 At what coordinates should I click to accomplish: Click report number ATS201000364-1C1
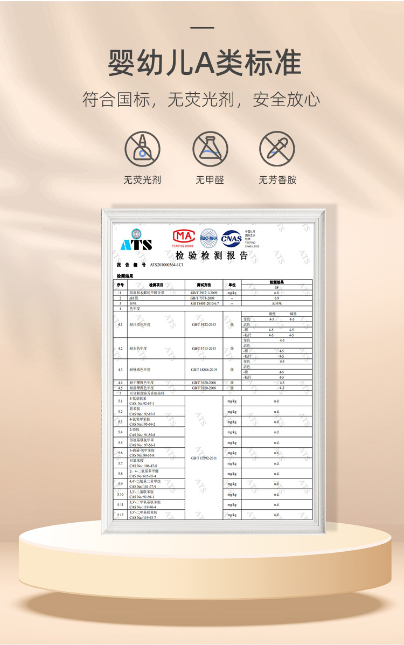[x=166, y=265]
